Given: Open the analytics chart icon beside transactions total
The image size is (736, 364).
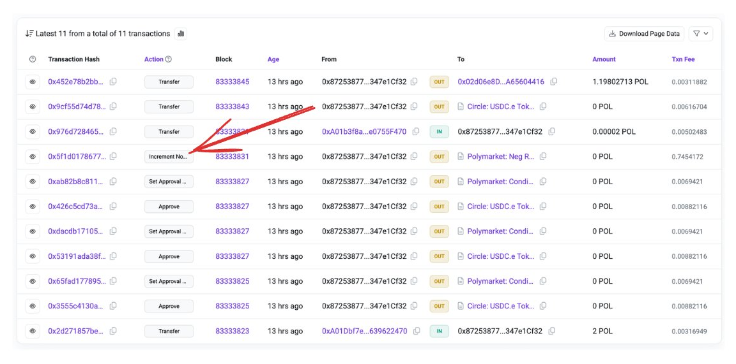Looking at the screenshot, I should point(181,34).
